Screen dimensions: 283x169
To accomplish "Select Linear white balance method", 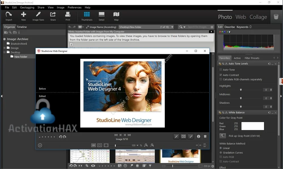I will (220, 148).
